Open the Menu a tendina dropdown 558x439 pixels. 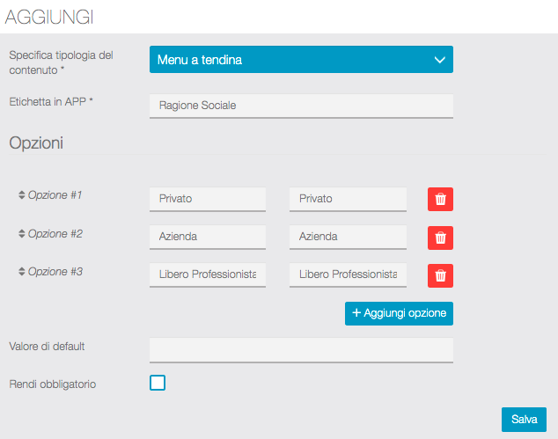pyautogui.click(x=301, y=60)
